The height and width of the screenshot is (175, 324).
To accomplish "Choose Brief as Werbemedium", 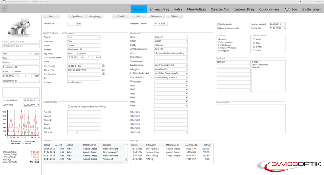I will [254, 39].
